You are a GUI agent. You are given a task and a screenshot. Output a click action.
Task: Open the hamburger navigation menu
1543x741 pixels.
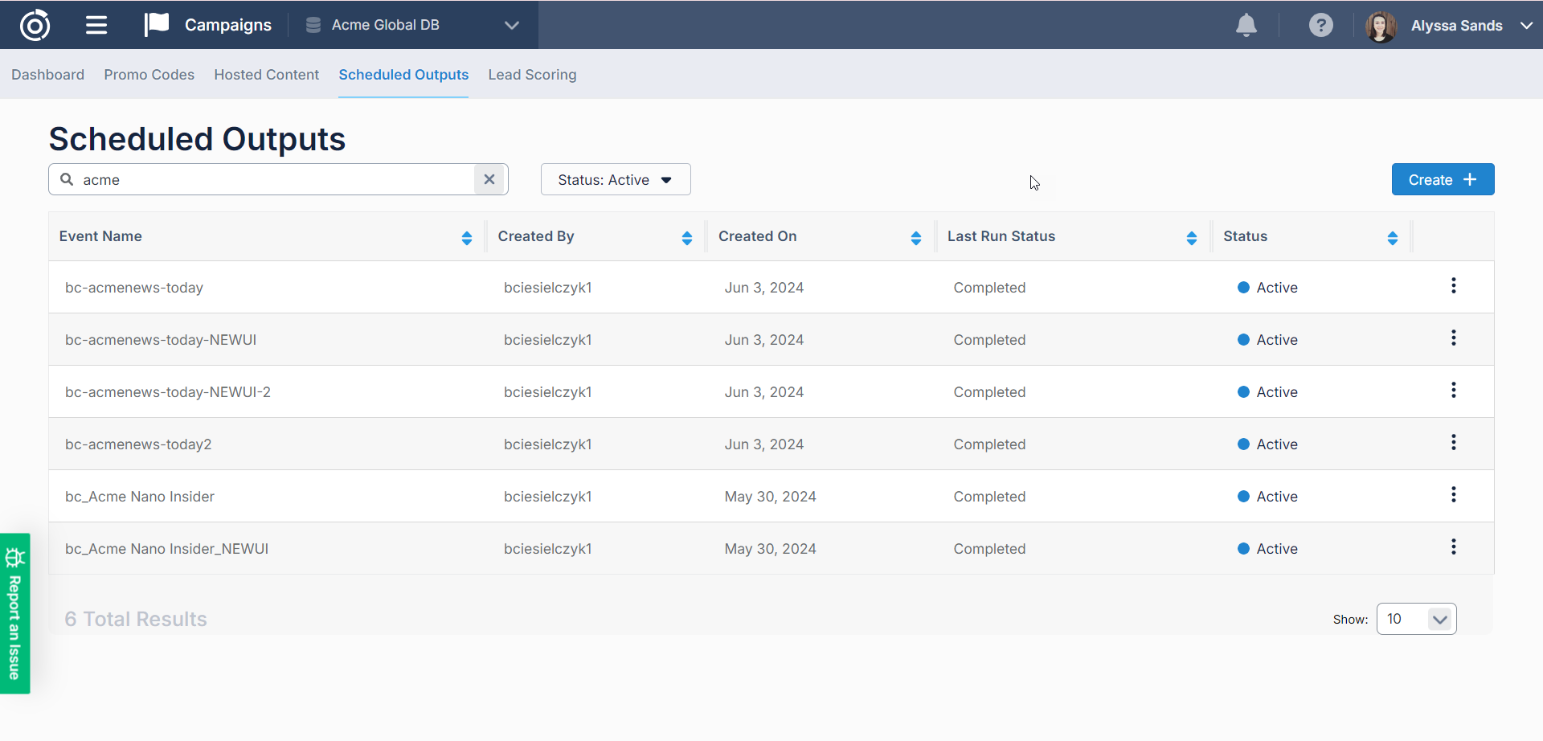[96, 25]
